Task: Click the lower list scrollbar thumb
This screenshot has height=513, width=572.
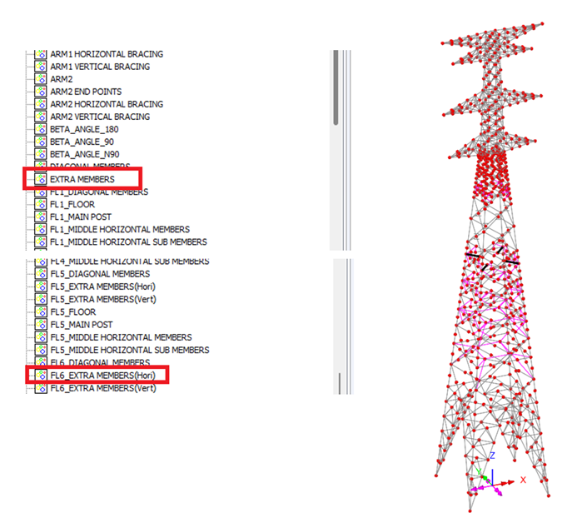Action: pyautogui.click(x=339, y=383)
